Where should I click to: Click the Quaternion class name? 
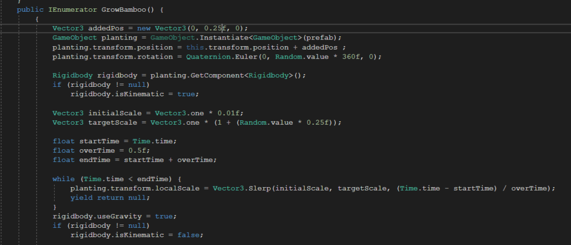pyautogui.click(x=208, y=57)
